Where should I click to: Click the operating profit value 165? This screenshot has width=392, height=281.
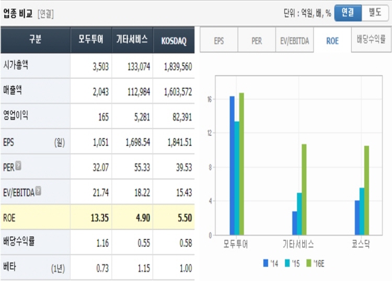point(103,117)
